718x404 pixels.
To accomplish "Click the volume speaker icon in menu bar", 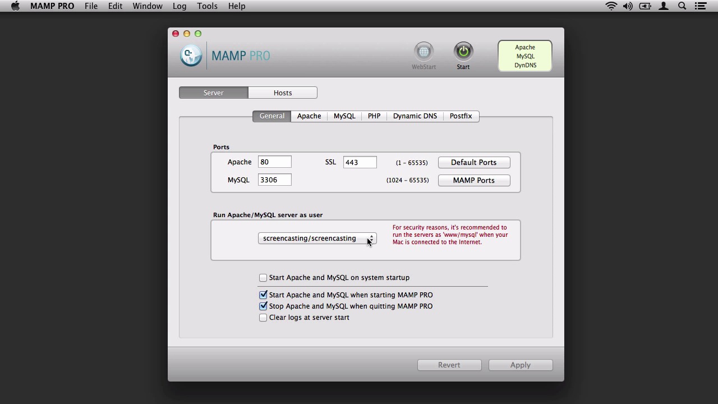I will coord(628,6).
